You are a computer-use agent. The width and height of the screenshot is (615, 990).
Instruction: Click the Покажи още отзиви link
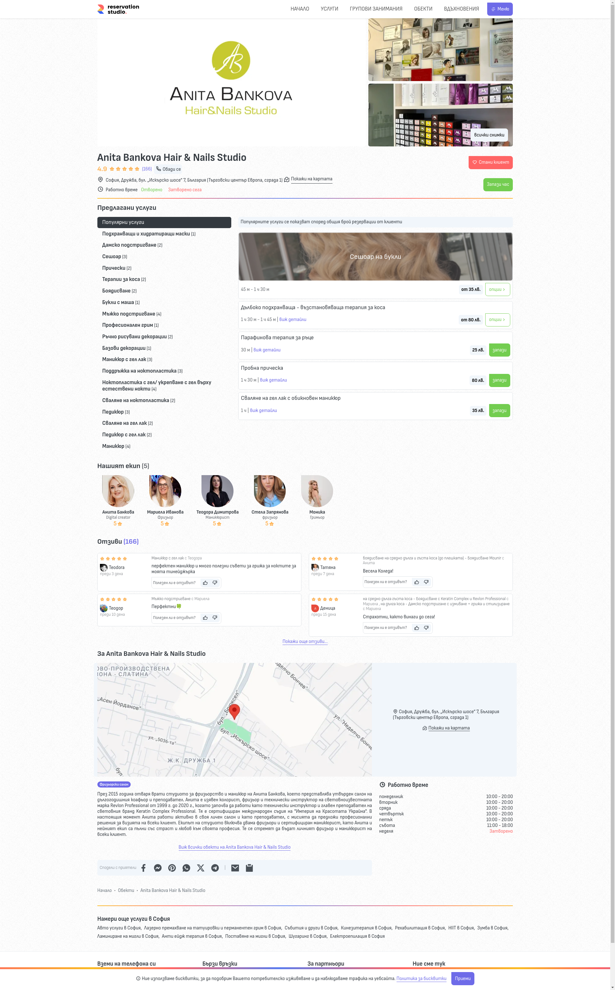coord(305,641)
